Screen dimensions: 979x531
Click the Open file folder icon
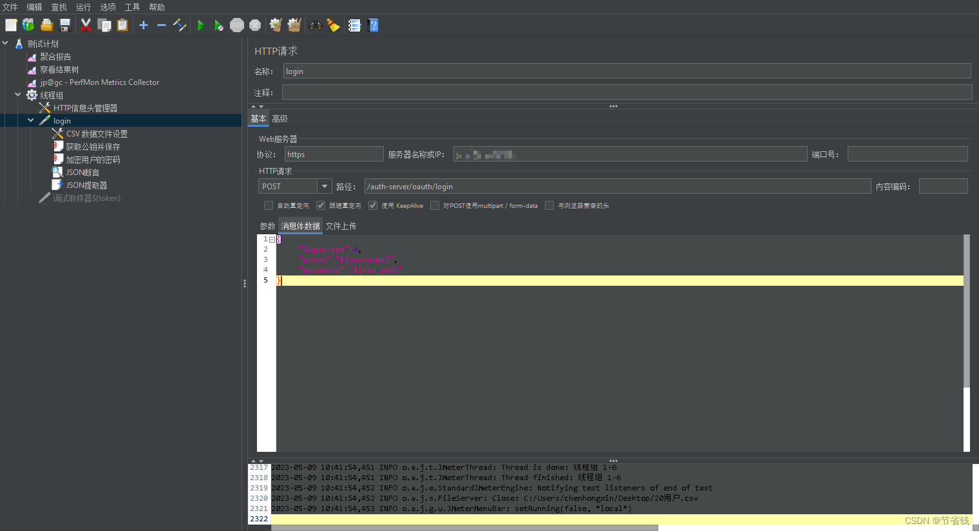(x=46, y=25)
